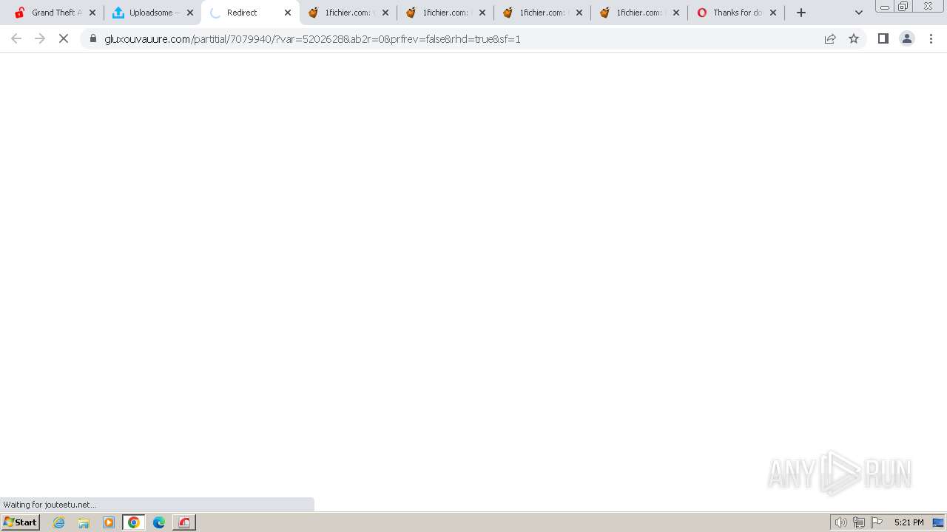947x532 pixels.
Task: Open File Explorer from taskbar
Action: tap(84, 522)
